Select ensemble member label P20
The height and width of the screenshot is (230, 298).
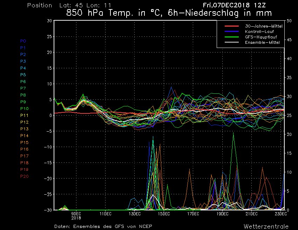[x=24, y=176]
